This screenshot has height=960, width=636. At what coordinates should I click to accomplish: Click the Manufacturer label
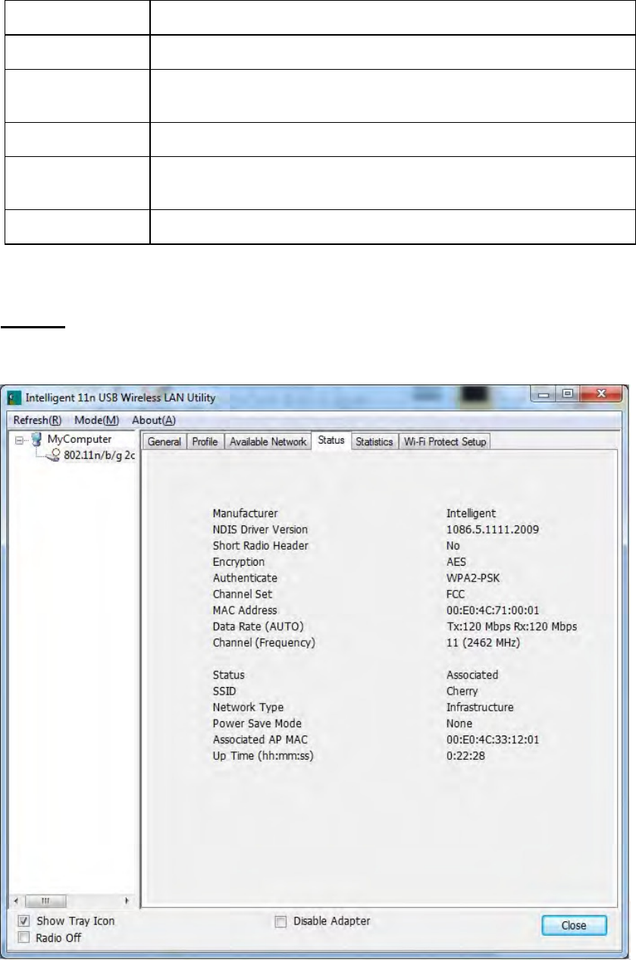click(245, 513)
